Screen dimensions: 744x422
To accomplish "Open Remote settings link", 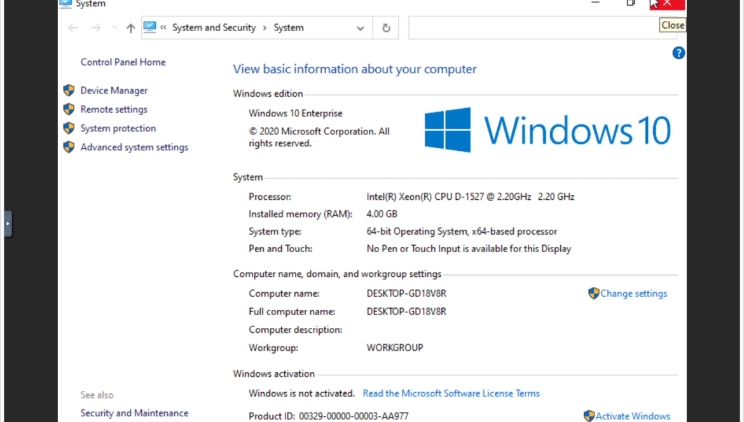I will click(x=114, y=109).
